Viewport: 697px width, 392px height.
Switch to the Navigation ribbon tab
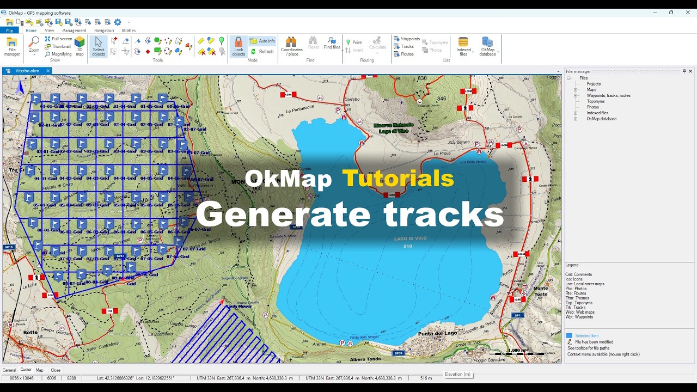(x=104, y=30)
